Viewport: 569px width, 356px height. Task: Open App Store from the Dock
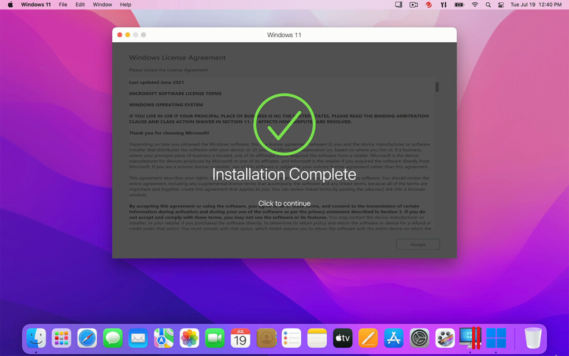click(x=394, y=338)
